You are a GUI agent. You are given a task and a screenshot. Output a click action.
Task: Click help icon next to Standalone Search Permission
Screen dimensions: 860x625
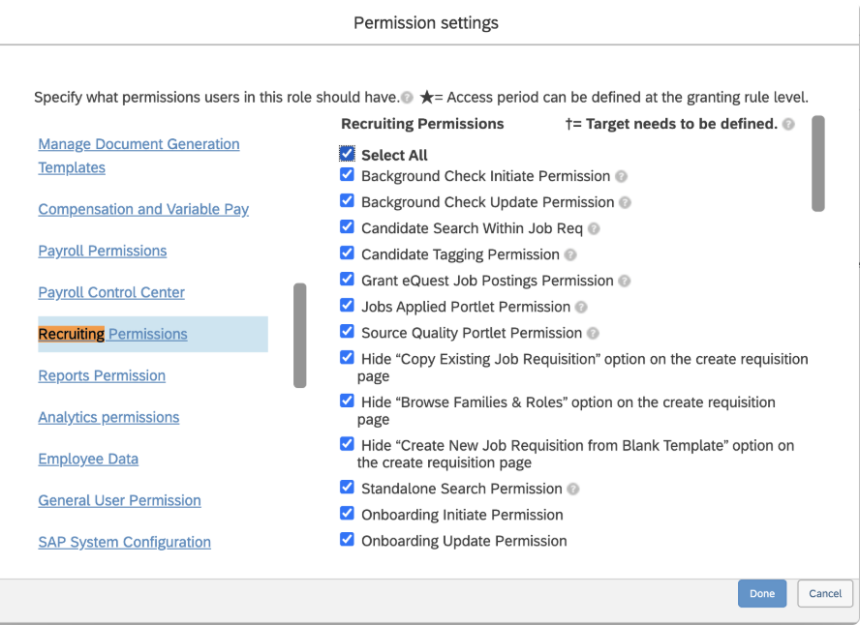click(573, 490)
